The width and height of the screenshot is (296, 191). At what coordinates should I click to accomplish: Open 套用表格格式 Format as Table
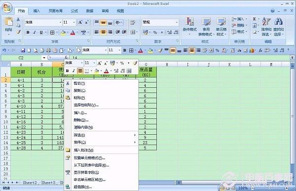[206, 26]
